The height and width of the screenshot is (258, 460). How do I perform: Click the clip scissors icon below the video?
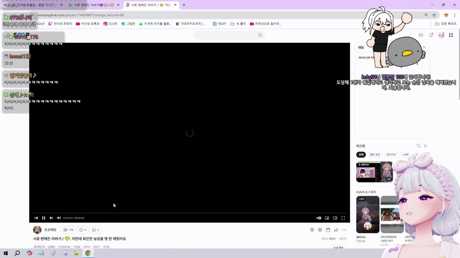point(328,230)
